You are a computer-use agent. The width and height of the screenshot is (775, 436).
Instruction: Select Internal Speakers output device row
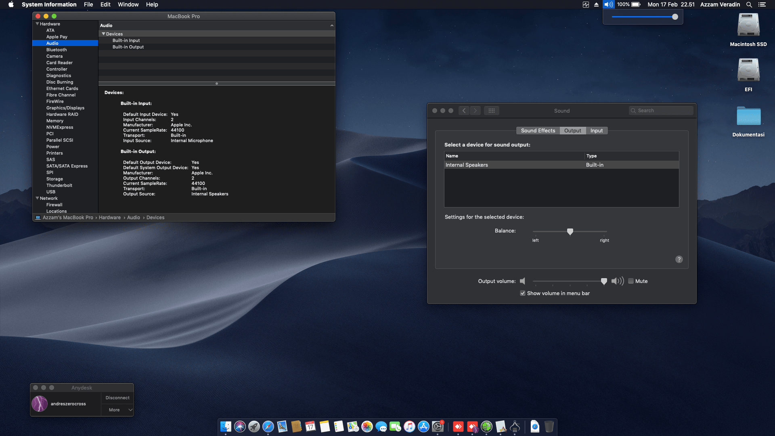(561, 165)
